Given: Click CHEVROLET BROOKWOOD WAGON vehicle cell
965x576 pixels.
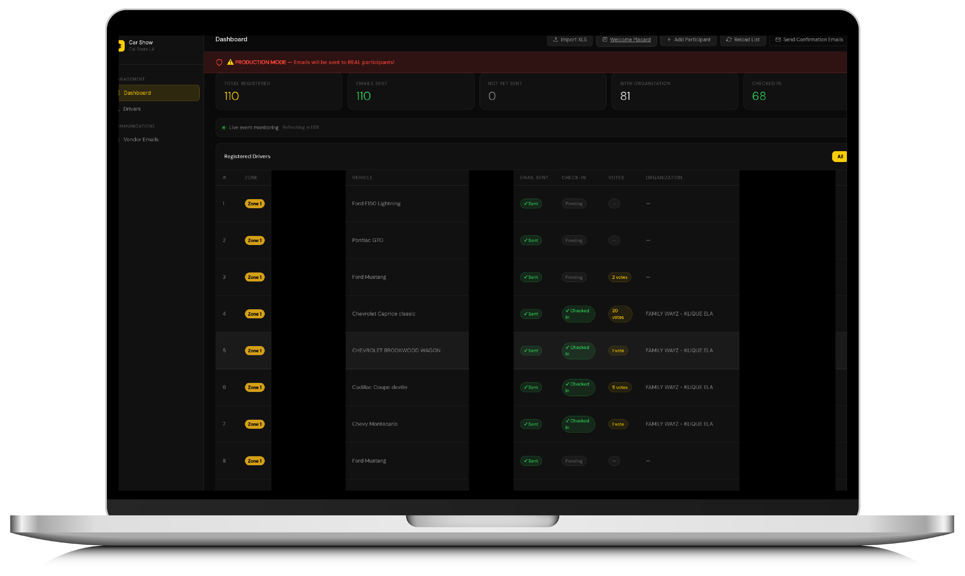Looking at the screenshot, I should 396,351.
